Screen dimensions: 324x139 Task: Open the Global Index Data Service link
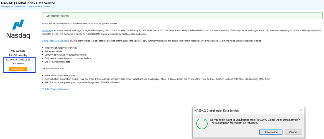click(54, 41)
